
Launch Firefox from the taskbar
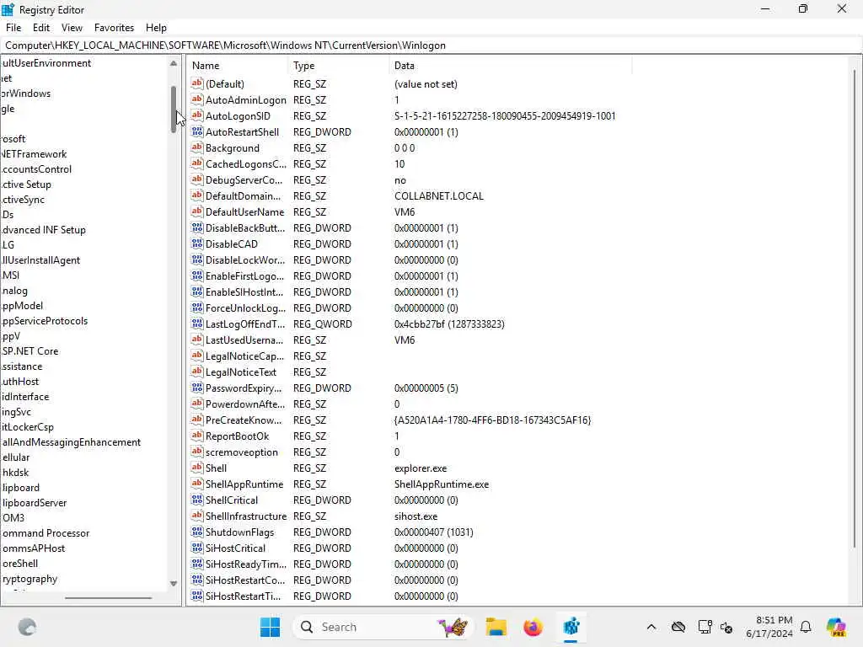pyautogui.click(x=533, y=627)
